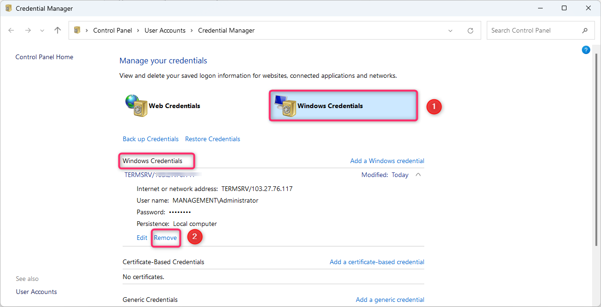Open the recent locations dropdown arrow
This screenshot has height=307, width=601.
point(42,31)
